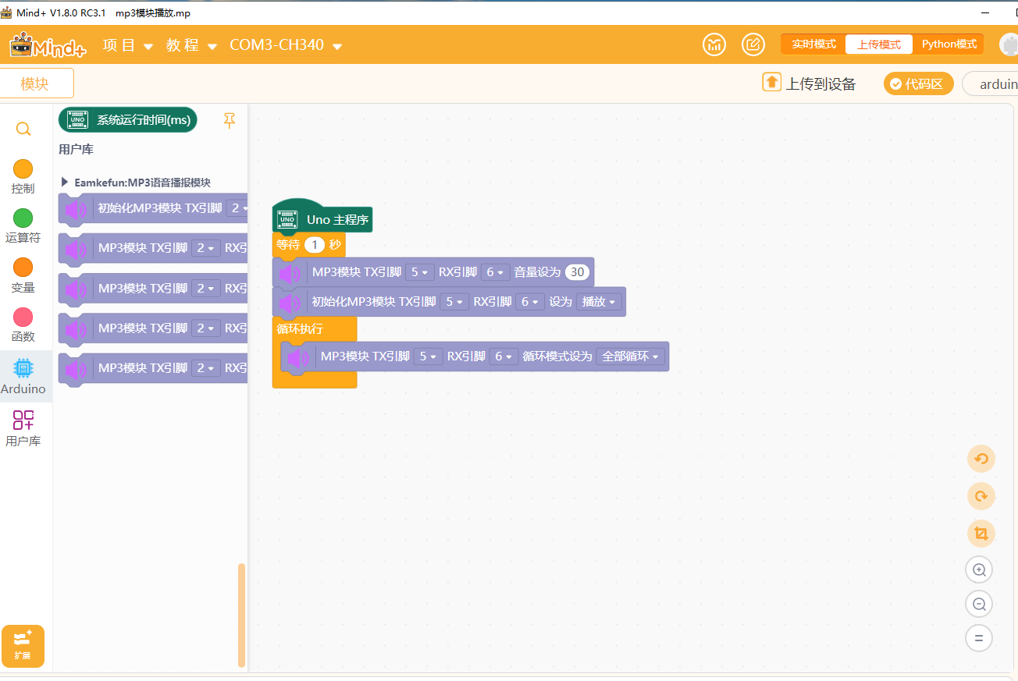This screenshot has width=1018, height=681.
Task: Collapse the Eamkefun MP3 module section
Action: (65, 183)
